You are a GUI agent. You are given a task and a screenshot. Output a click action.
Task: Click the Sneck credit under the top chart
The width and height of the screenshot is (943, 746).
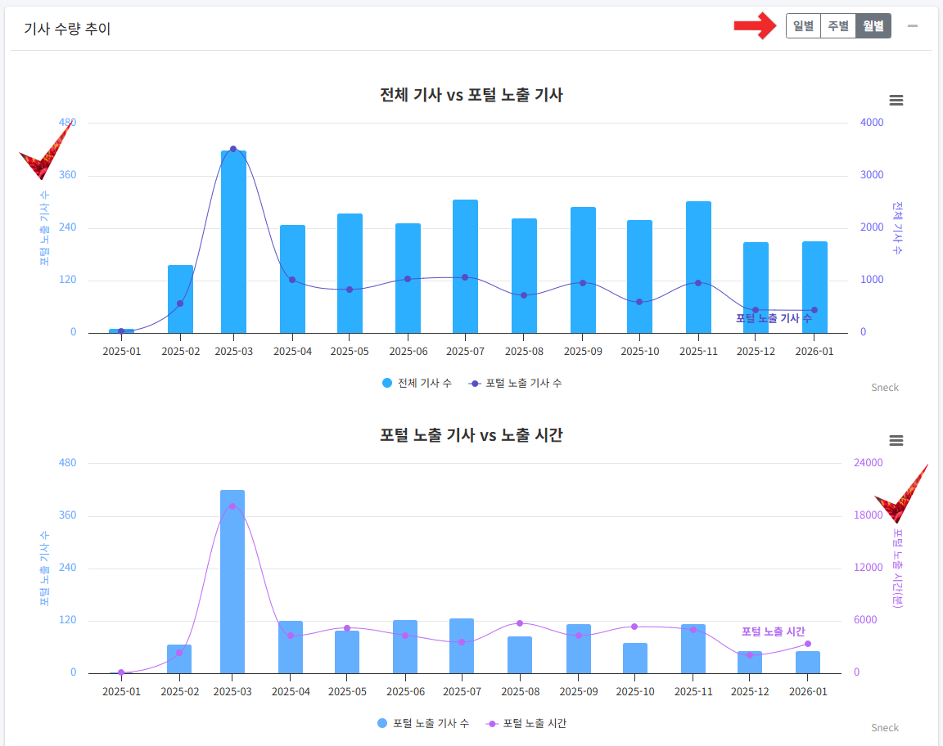click(884, 387)
